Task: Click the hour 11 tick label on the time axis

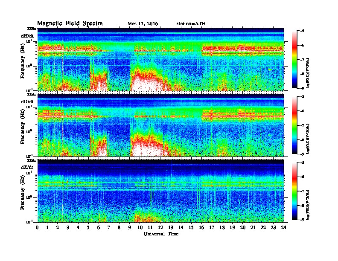Action: [150, 228]
